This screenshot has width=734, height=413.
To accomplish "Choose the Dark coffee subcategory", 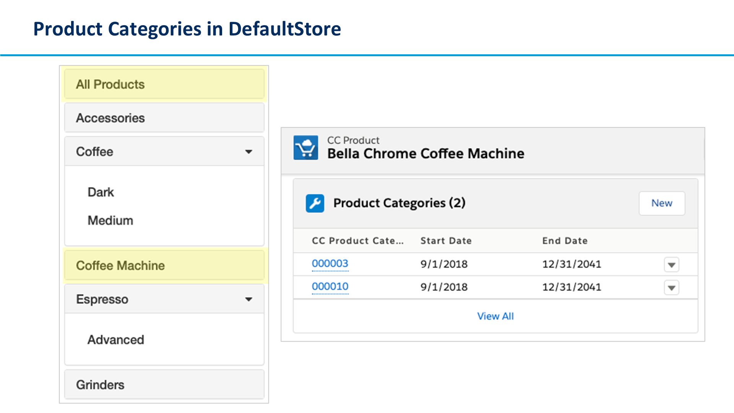I will pyautogui.click(x=101, y=192).
